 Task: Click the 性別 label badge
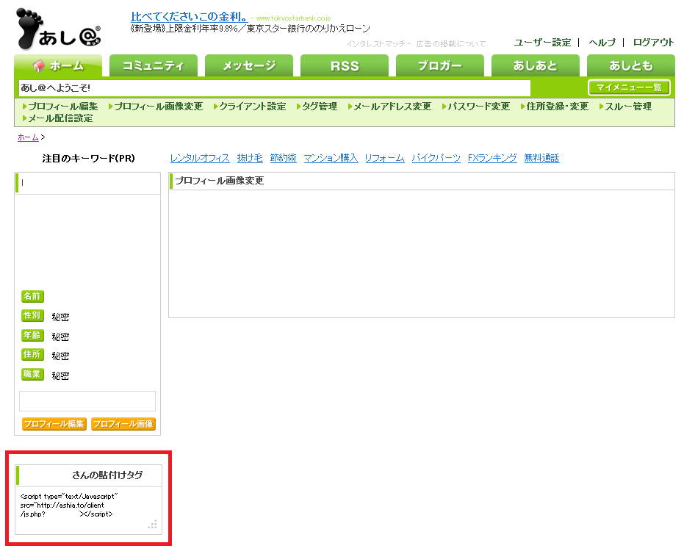click(x=32, y=315)
